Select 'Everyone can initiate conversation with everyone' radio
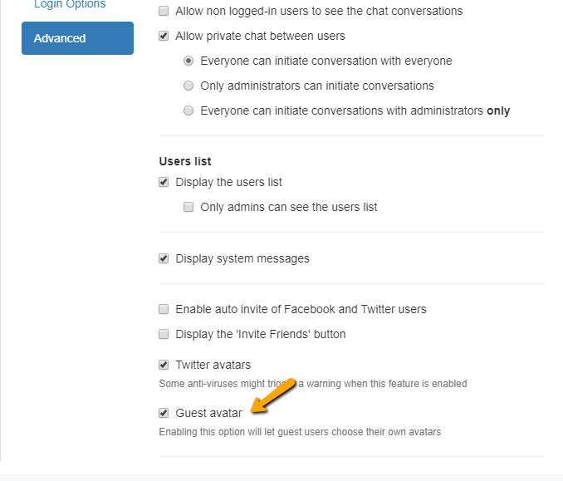The width and height of the screenshot is (563, 481). tap(188, 61)
